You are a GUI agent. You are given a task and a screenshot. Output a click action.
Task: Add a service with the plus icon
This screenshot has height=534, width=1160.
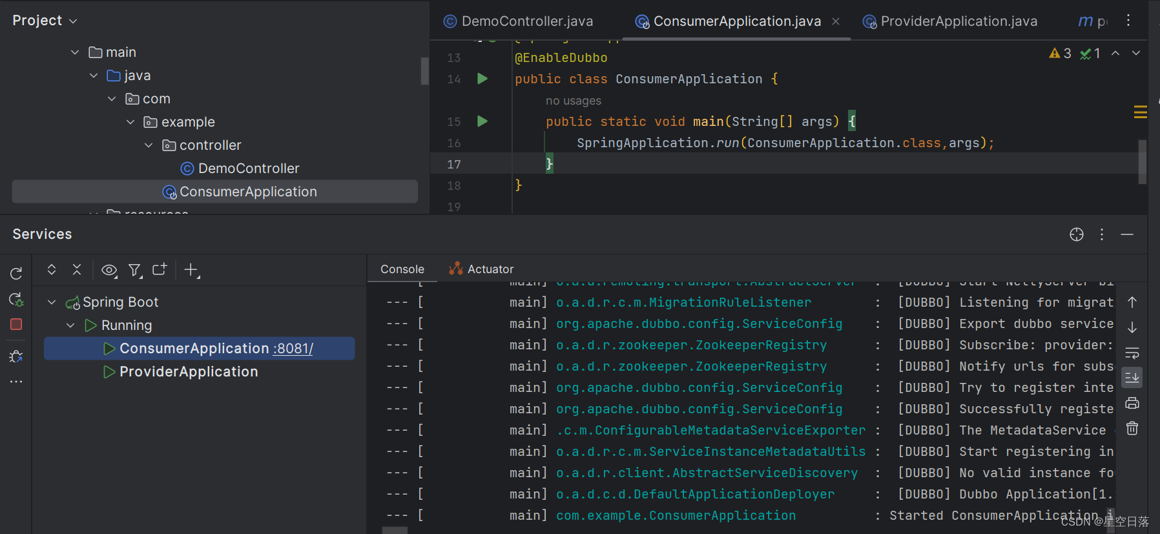click(191, 270)
